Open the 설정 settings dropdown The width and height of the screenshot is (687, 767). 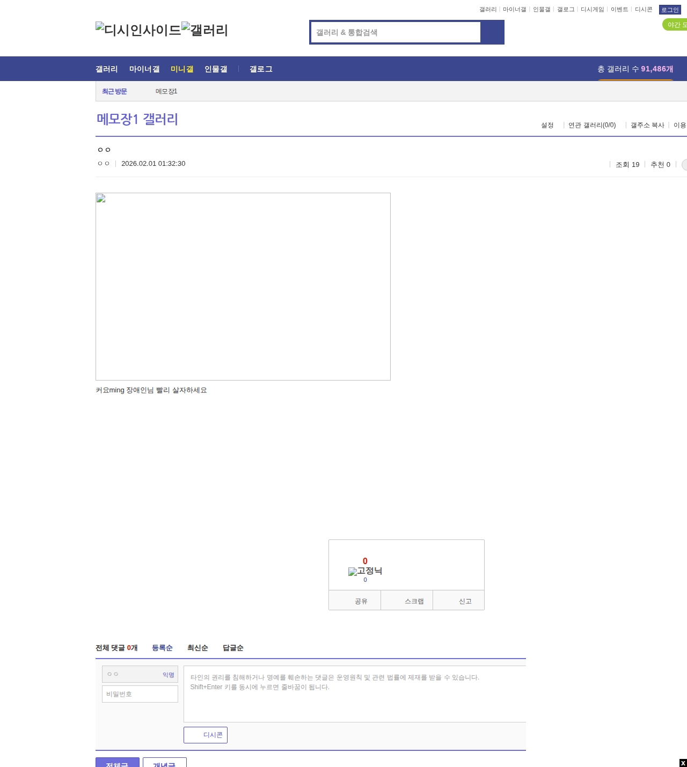tap(547, 125)
